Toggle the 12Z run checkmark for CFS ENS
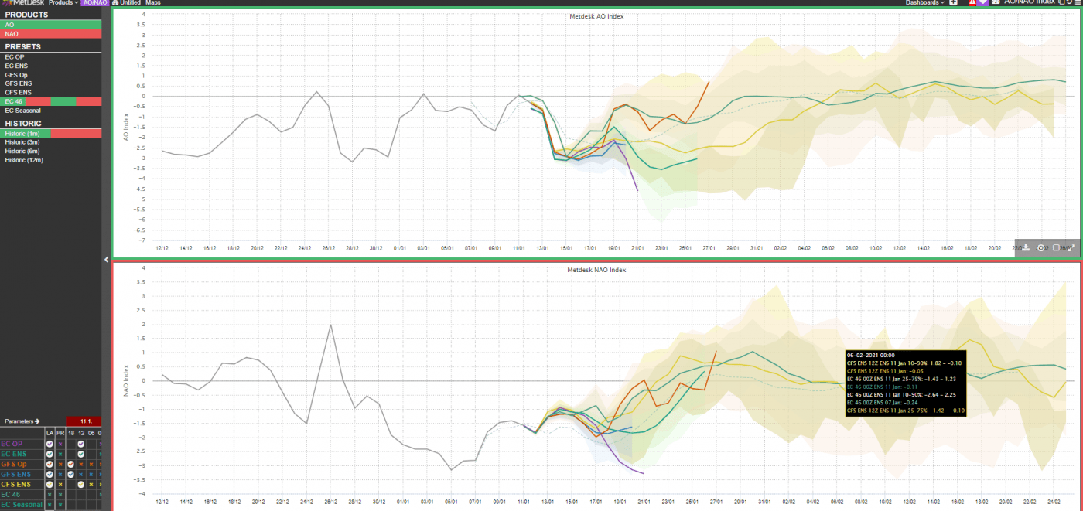 point(80,483)
